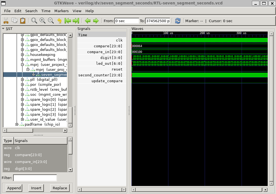The height and width of the screenshot is (194, 276).
Task: Click the waves vertical scrollbar down arrow
Action: pos(271,183)
